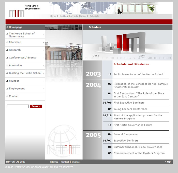Image resolution: width=178 pixels, height=173 pixels.
Task: Click 'Commencement of the Masters Program'
Action: (x=139, y=153)
